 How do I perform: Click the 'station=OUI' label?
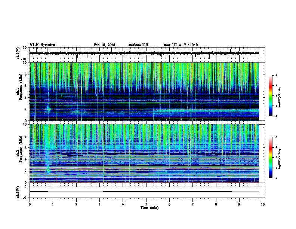[x=138, y=45]
